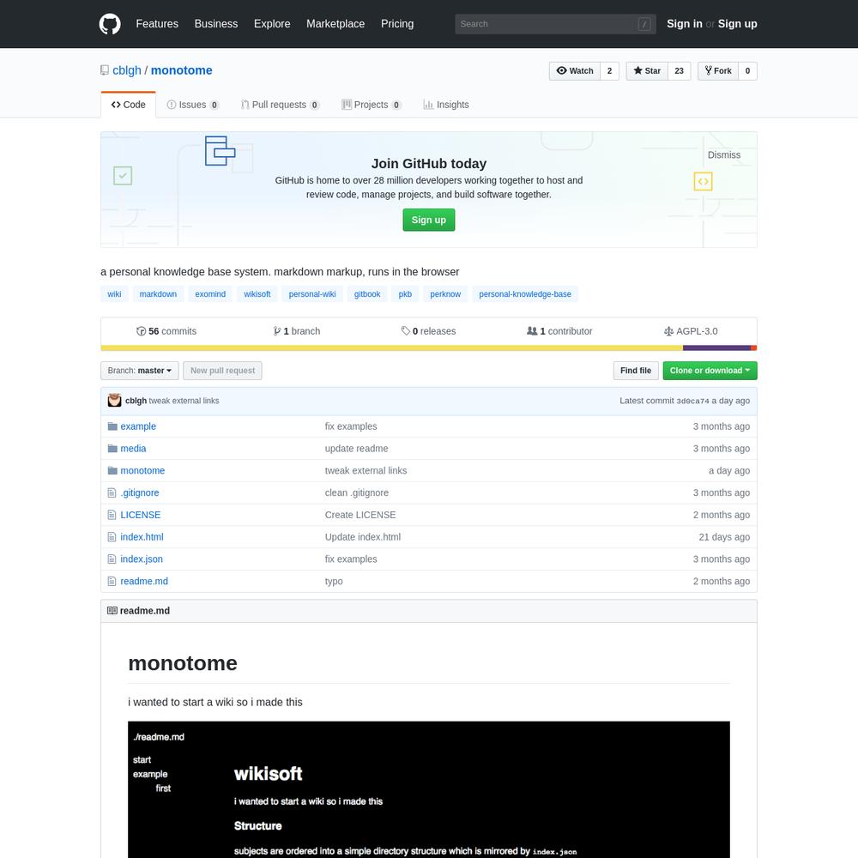Click the people icon next to contributor
Image resolution: width=858 pixels, height=858 pixels.
(532, 331)
